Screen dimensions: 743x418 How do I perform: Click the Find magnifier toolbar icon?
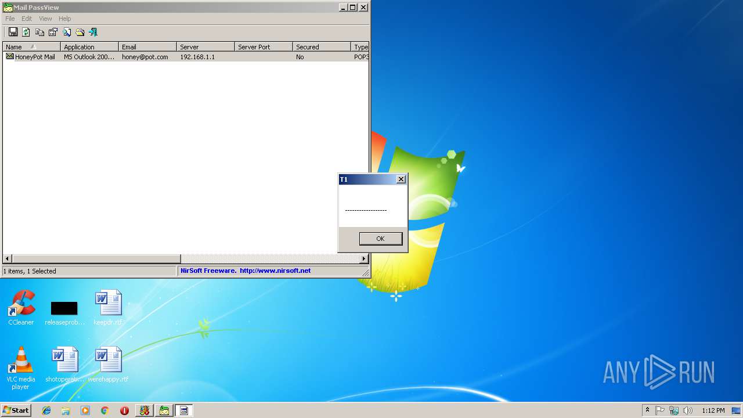click(x=67, y=32)
